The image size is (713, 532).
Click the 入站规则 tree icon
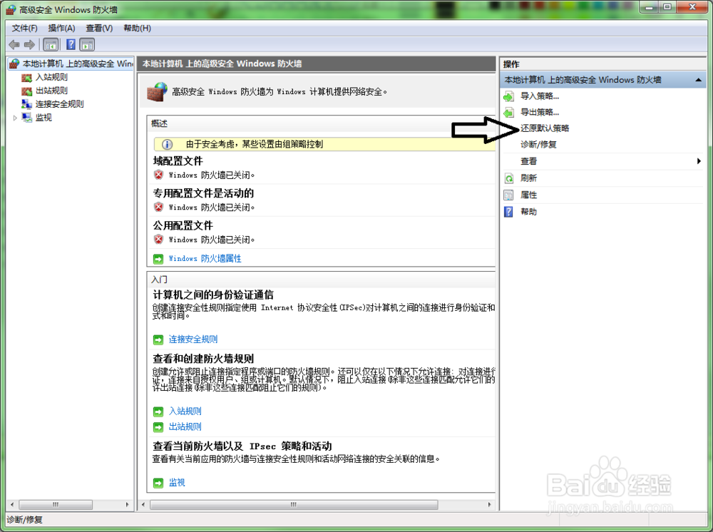pyautogui.click(x=27, y=78)
